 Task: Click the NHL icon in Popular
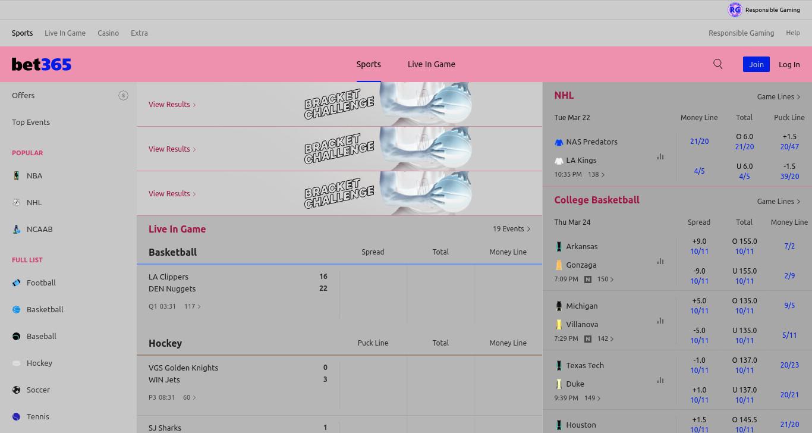[x=17, y=202]
